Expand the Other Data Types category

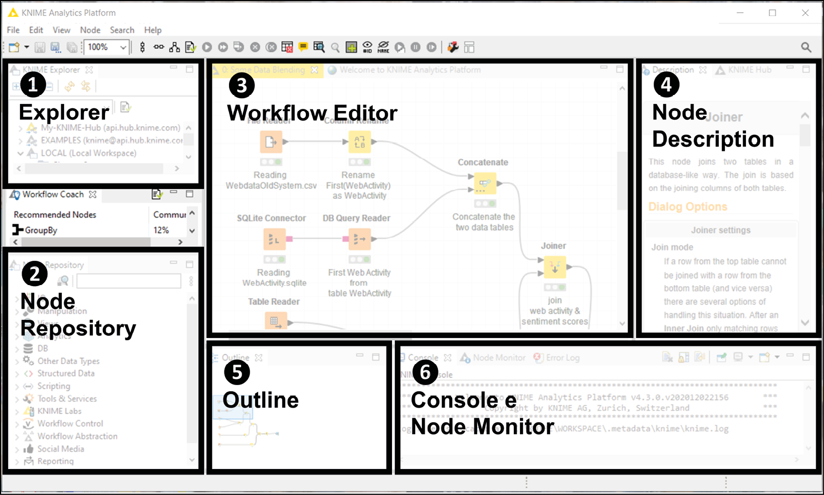(x=17, y=361)
